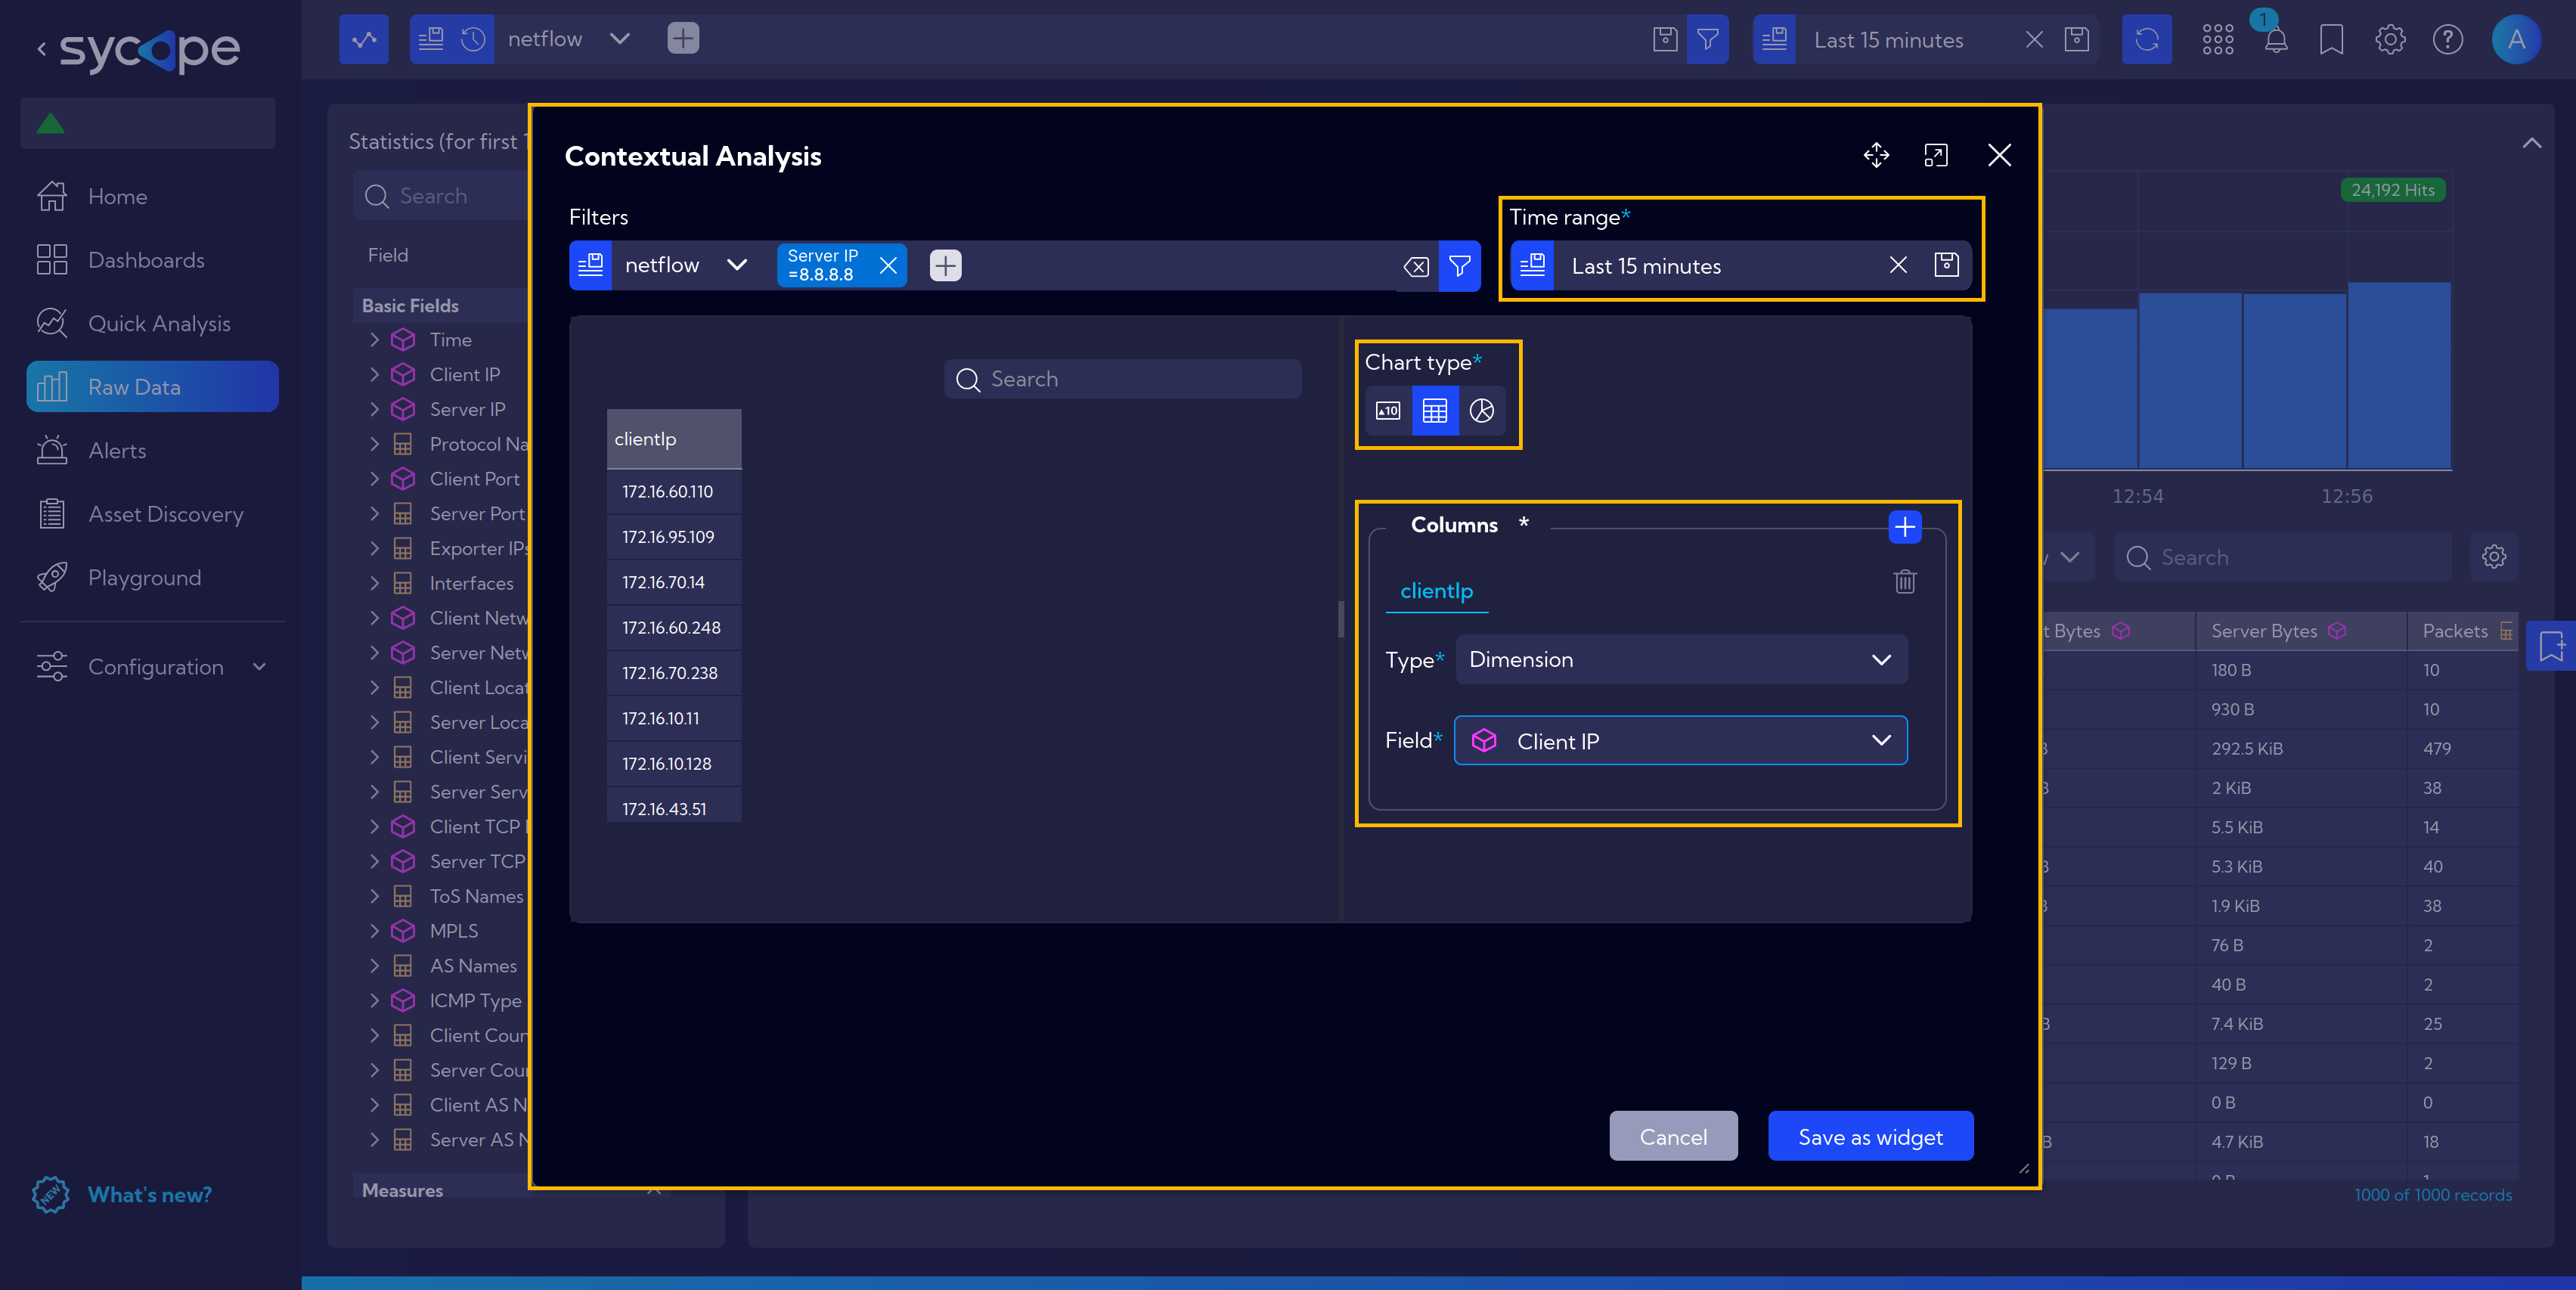Click Save as widget
The height and width of the screenshot is (1290, 2576).
point(1870,1137)
